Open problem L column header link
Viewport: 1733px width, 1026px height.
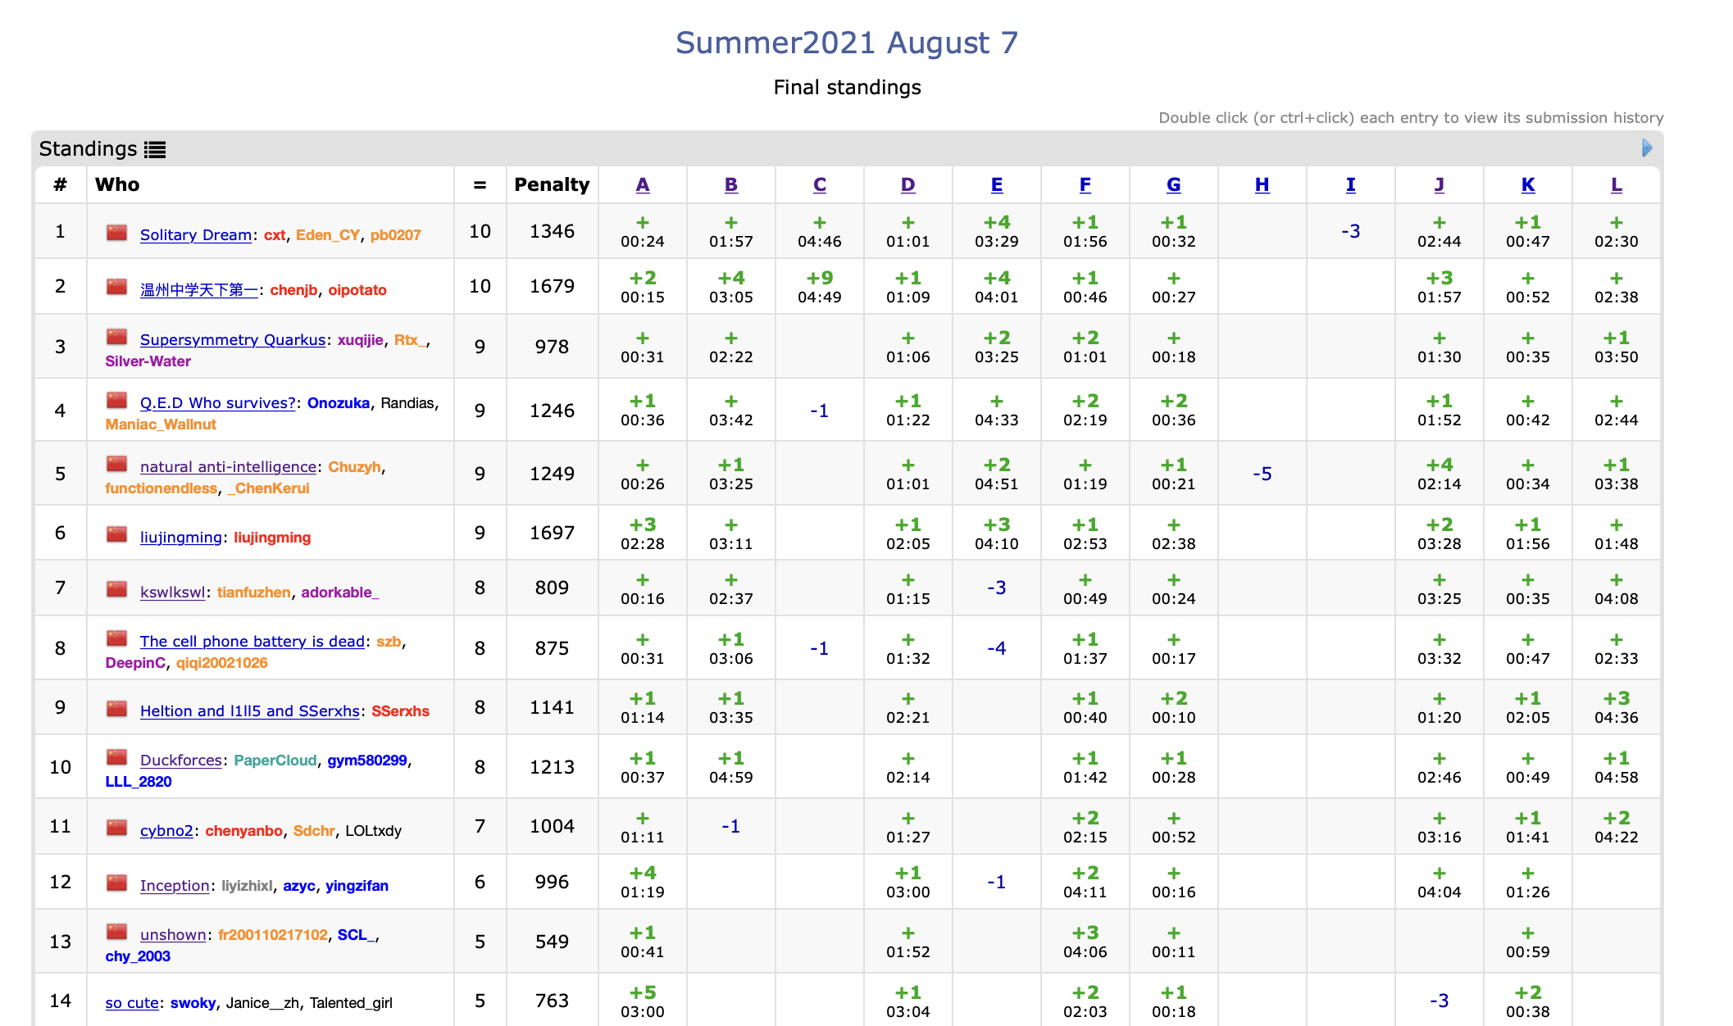[1617, 185]
